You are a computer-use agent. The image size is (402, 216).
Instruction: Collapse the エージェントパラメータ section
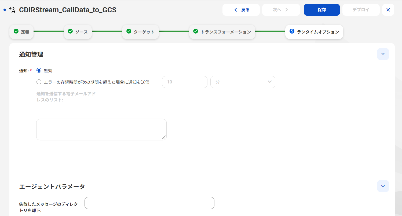point(383,186)
